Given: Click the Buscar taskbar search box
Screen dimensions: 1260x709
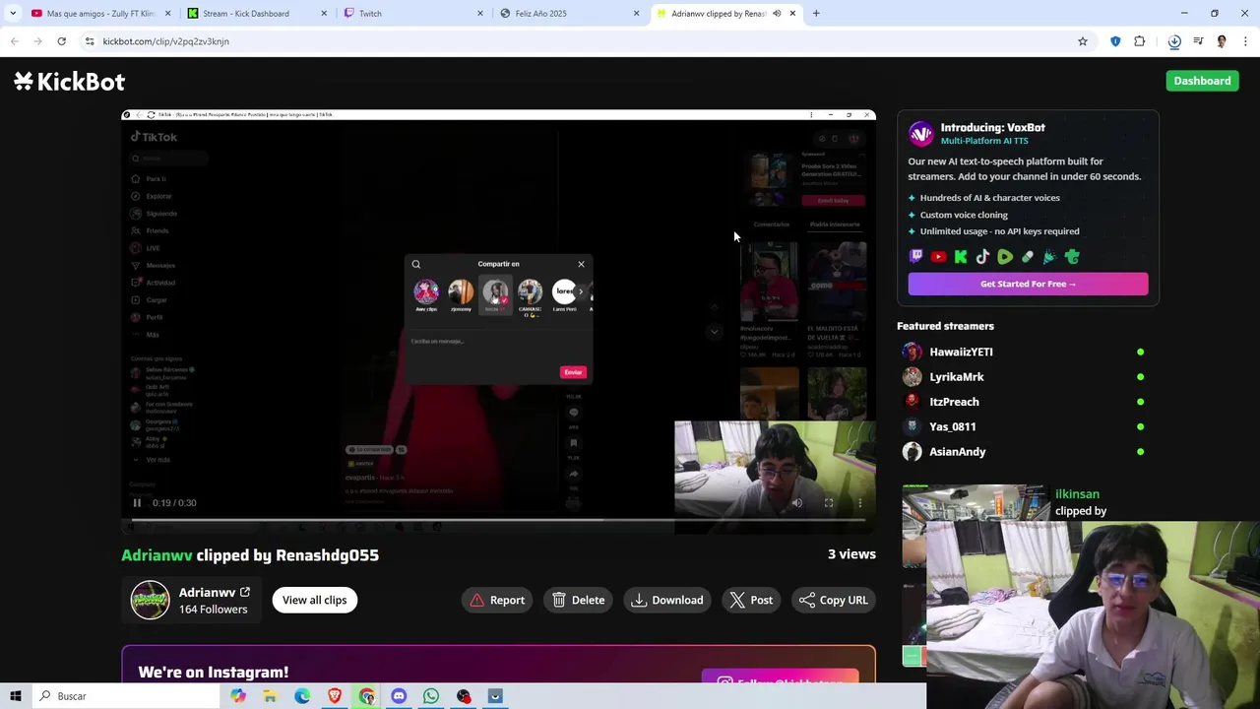Looking at the screenshot, I should click(126, 696).
